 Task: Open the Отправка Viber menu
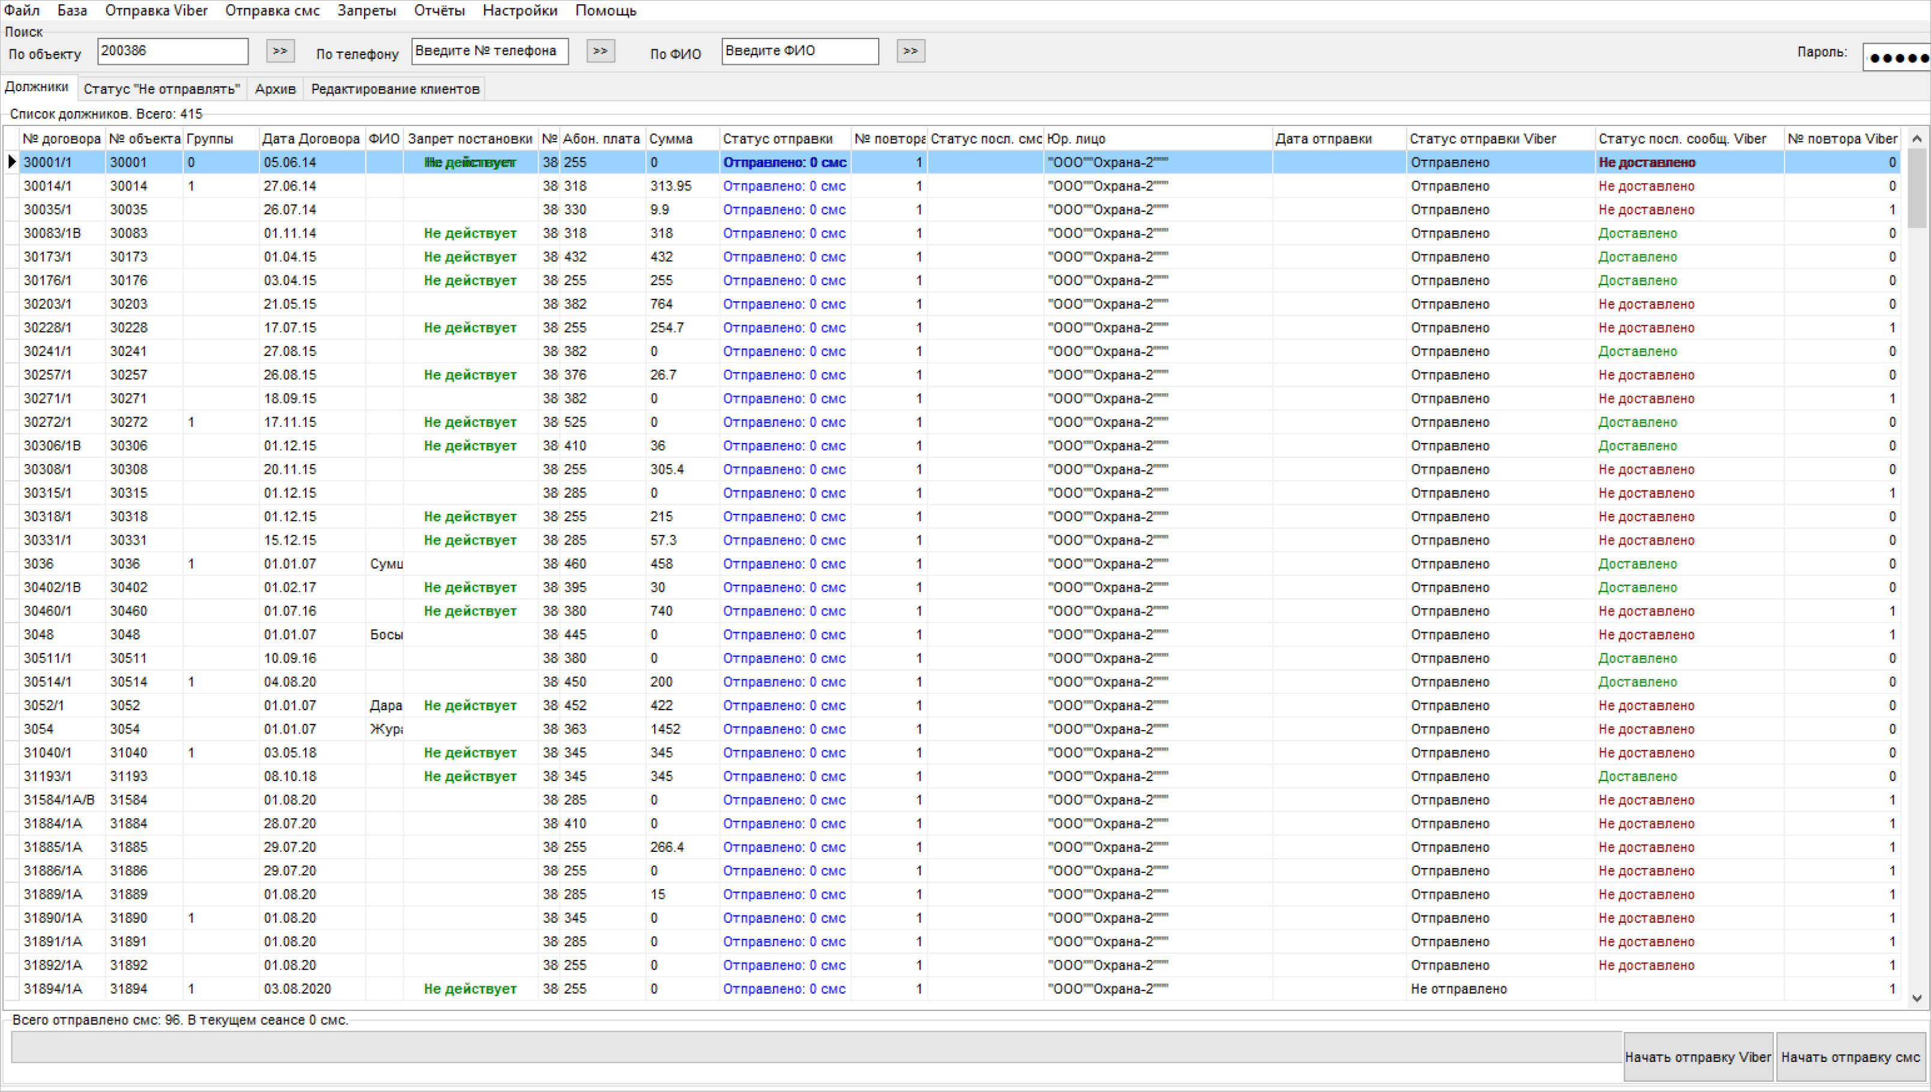click(x=156, y=10)
